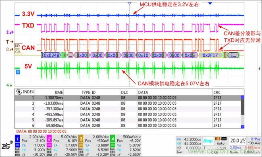Select the row with time -1.03300ms

pos(128,103)
